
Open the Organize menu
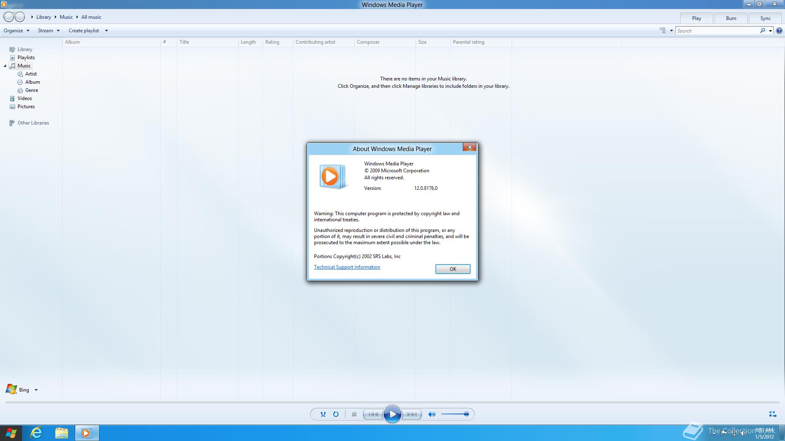point(16,31)
